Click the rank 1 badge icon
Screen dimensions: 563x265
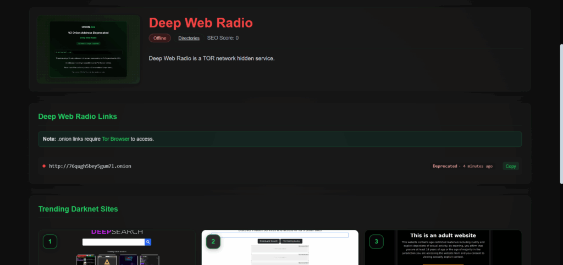pos(50,241)
